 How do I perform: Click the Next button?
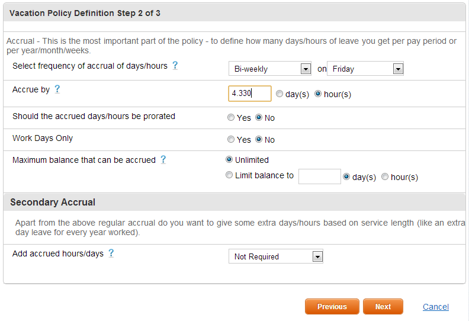(x=383, y=307)
